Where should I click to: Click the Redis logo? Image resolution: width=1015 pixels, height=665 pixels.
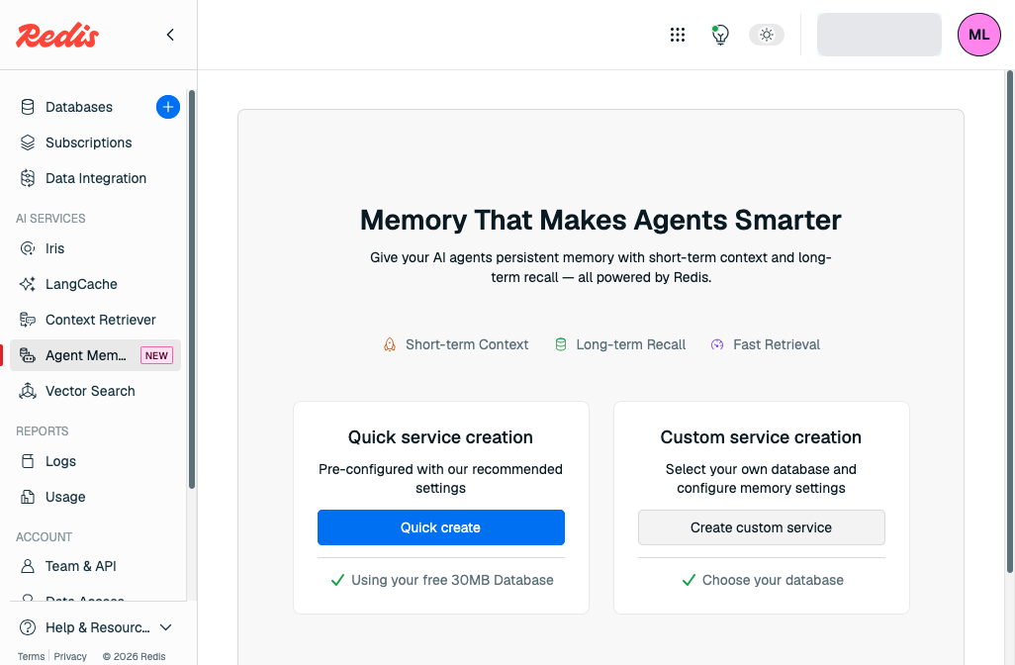click(x=57, y=35)
